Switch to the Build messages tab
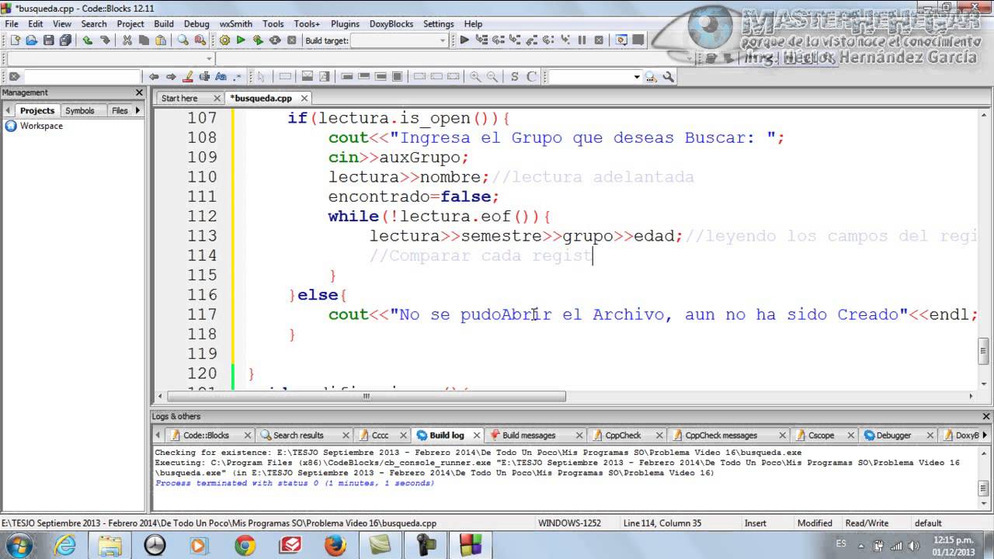994x559 pixels. point(529,436)
